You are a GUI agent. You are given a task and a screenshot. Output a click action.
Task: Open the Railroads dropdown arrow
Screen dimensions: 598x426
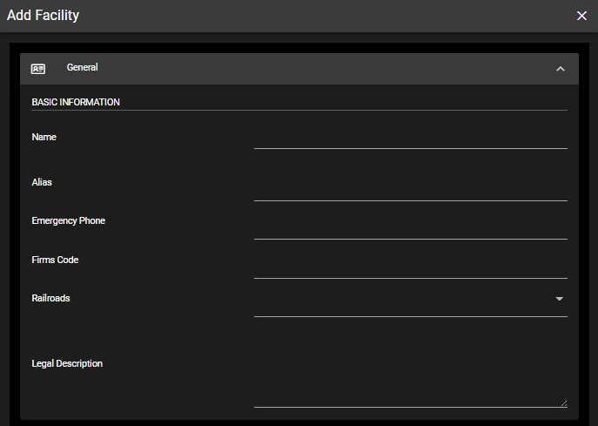click(x=559, y=299)
